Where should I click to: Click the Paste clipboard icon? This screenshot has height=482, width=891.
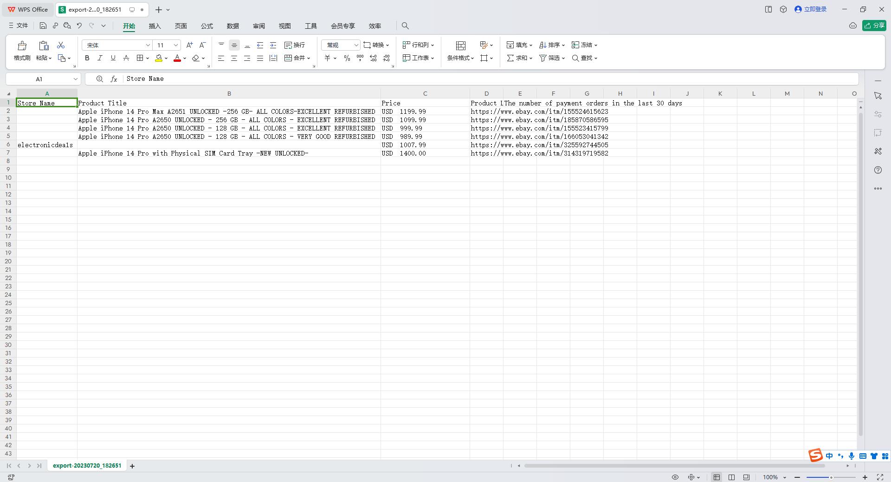pyautogui.click(x=44, y=46)
